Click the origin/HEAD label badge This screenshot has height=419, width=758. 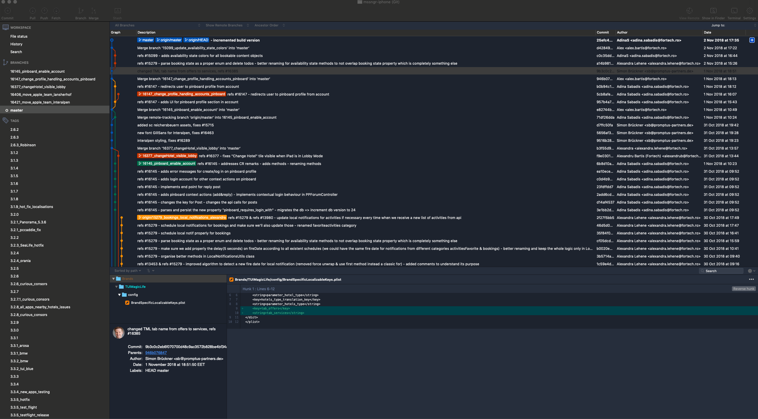pos(196,40)
